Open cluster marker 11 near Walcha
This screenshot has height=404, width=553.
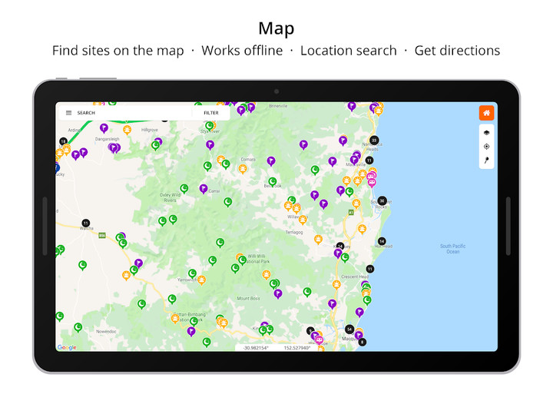click(85, 224)
